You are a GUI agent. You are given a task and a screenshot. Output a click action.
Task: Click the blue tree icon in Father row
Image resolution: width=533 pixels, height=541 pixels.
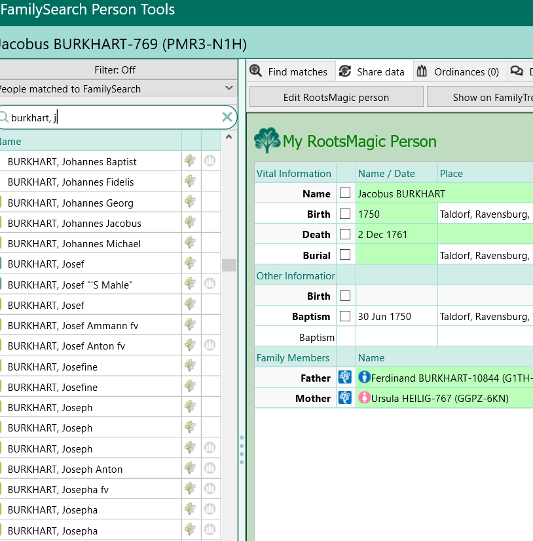345,377
